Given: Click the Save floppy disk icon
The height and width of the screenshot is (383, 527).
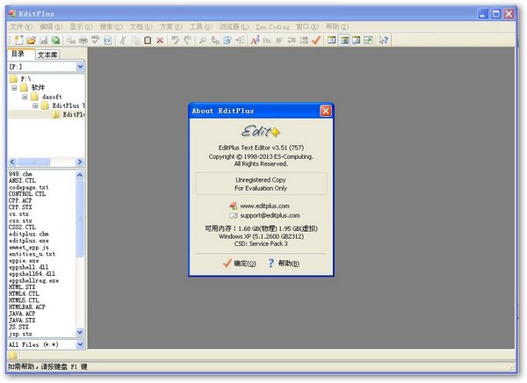Looking at the screenshot, I should click(x=44, y=40).
